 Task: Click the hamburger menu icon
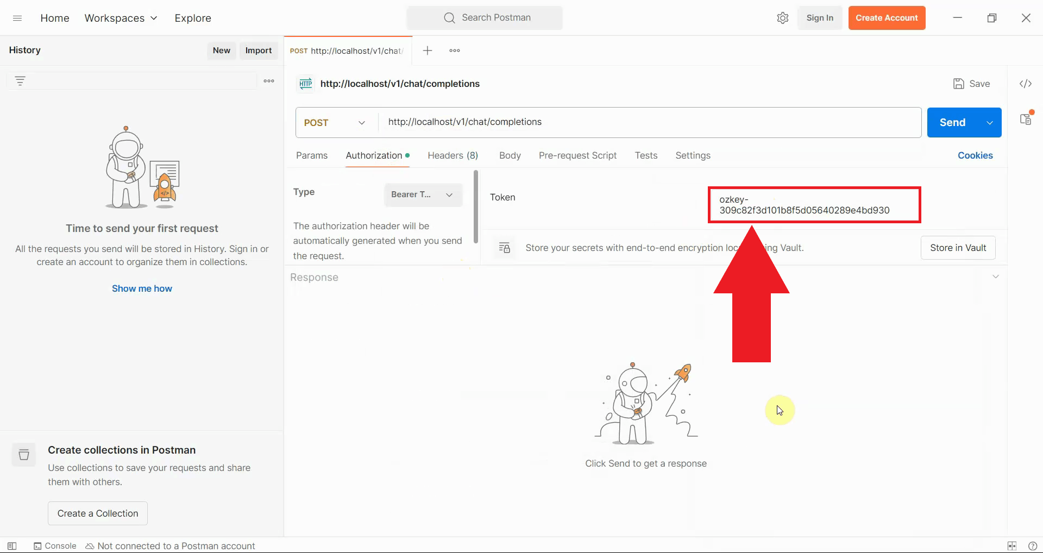click(17, 18)
